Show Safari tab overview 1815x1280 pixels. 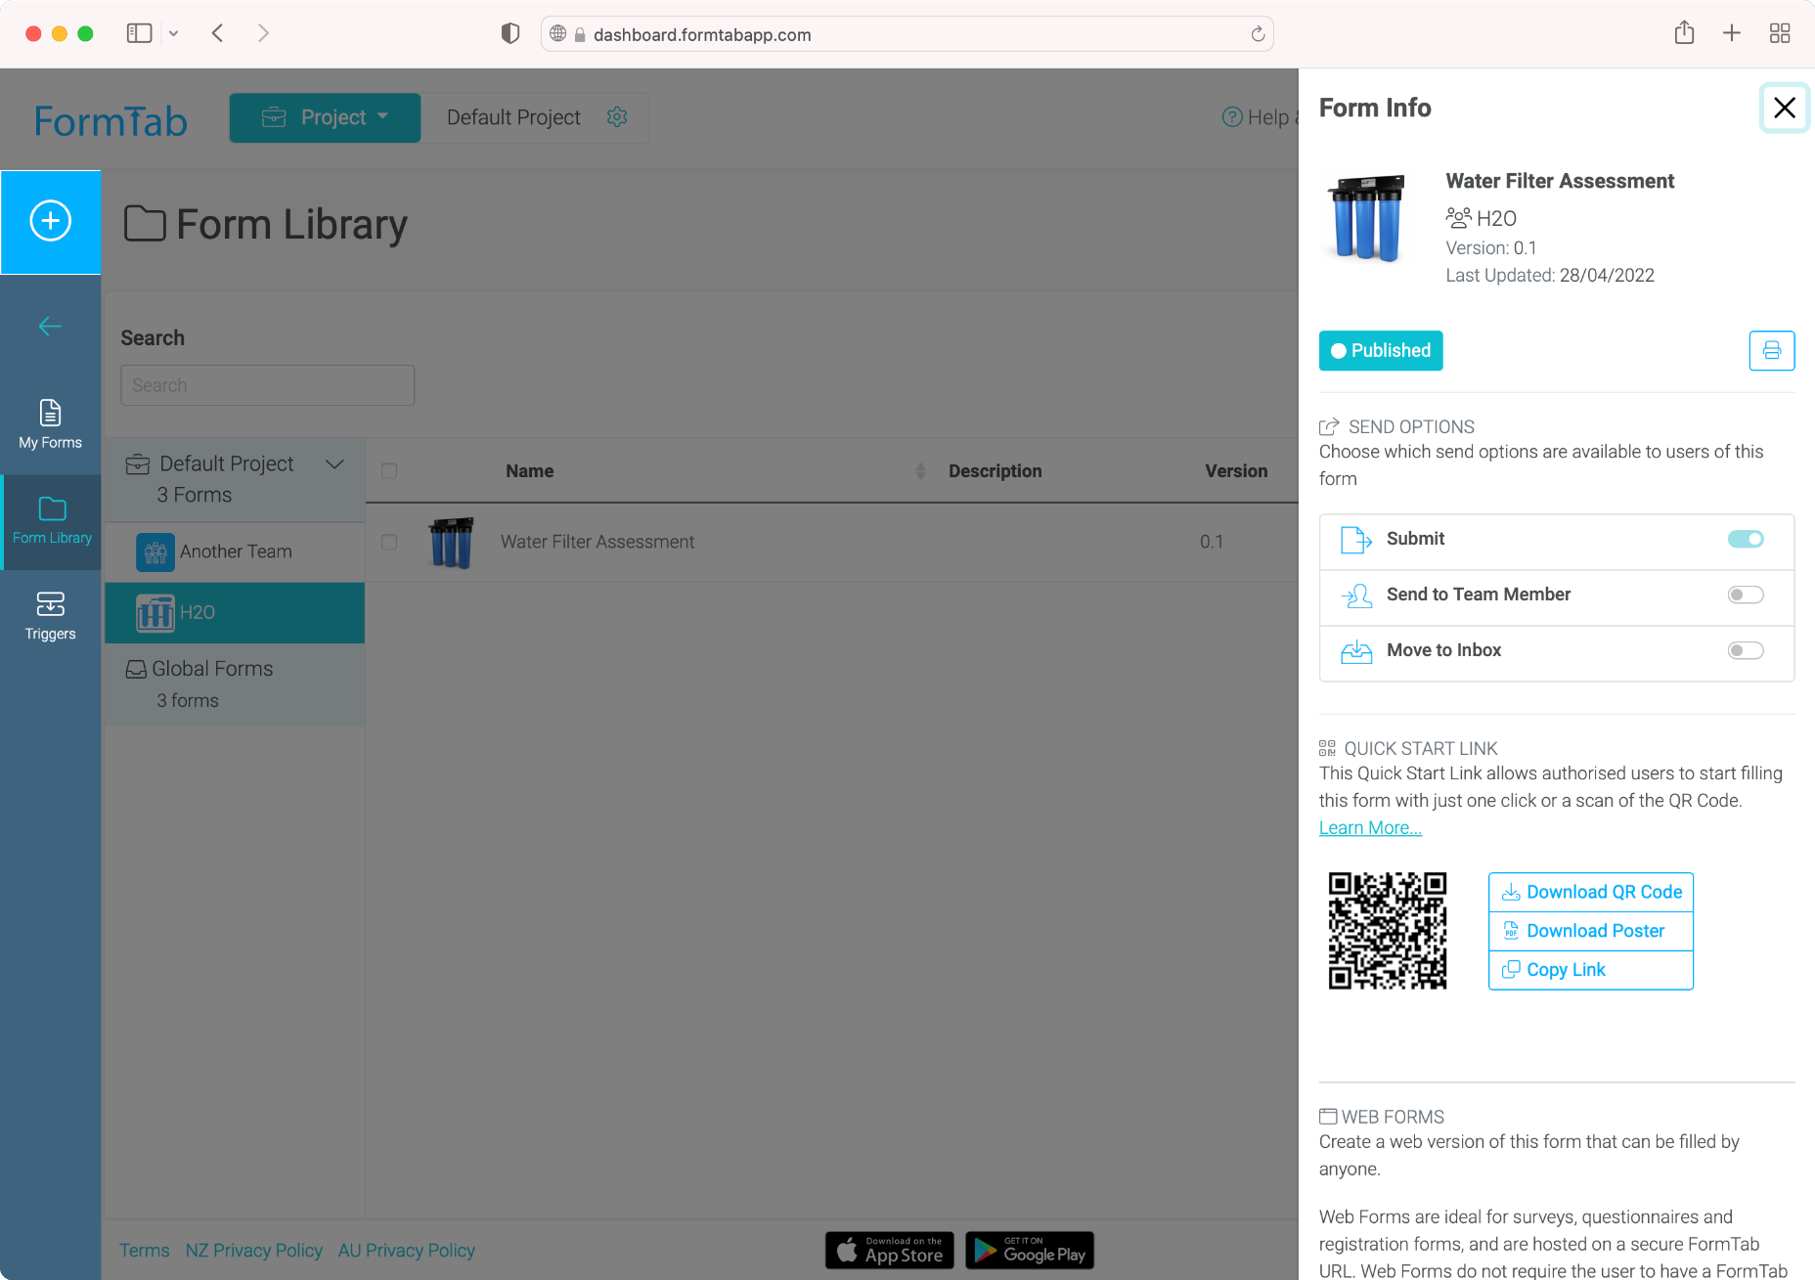pyautogui.click(x=1780, y=33)
